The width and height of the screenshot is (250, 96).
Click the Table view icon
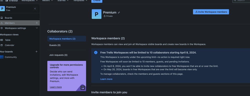click(2, 40)
